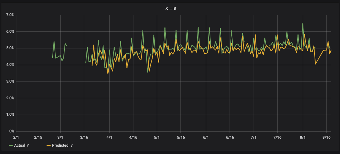Image resolution: width=340 pixels, height=154 pixels.
Task: Click the 8/1 date label
Action: 303,138
